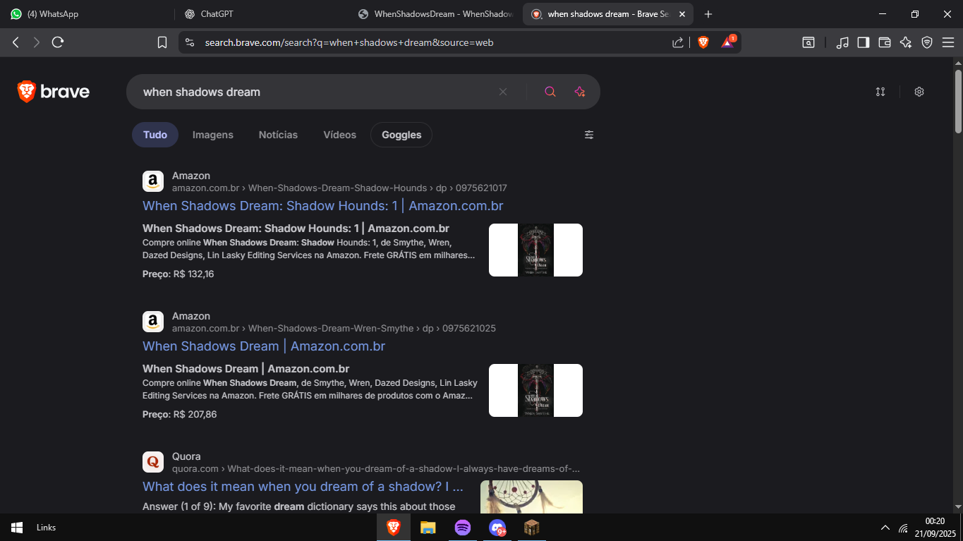Switch to the Vídeos tab
Viewport: 963px width, 541px height.
[x=340, y=135]
